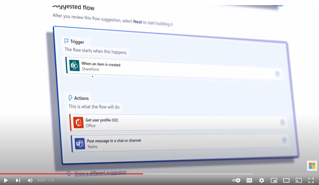This screenshot has height=185, width=319.
Task: Mute the video volume speaker icon
Action: coord(30,180)
